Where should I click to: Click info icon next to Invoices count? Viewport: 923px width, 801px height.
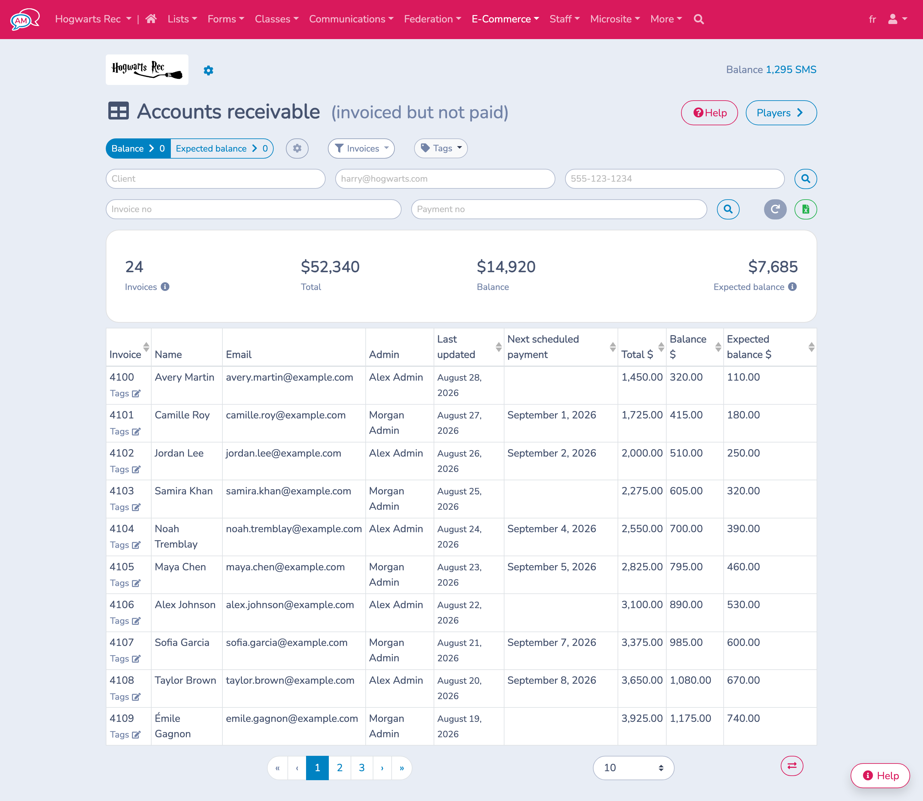pyautogui.click(x=165, y=286)
